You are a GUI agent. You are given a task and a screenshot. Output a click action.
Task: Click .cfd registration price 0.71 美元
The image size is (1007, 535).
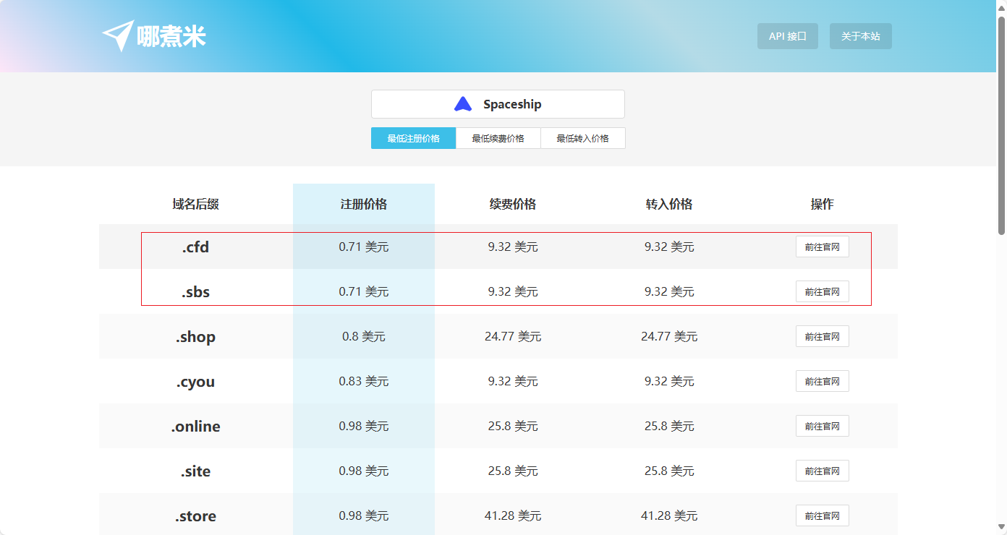tap(364, 247)
